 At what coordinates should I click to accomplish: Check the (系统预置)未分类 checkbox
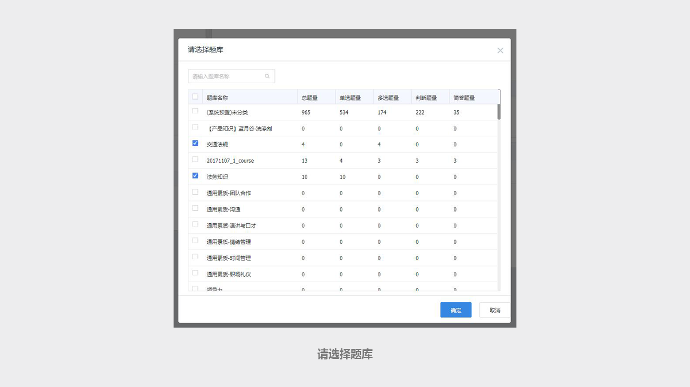195,111
